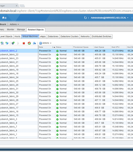
Task: Click the 14,840 MHz host CPU cell
Action: click(x=118, y=58)
